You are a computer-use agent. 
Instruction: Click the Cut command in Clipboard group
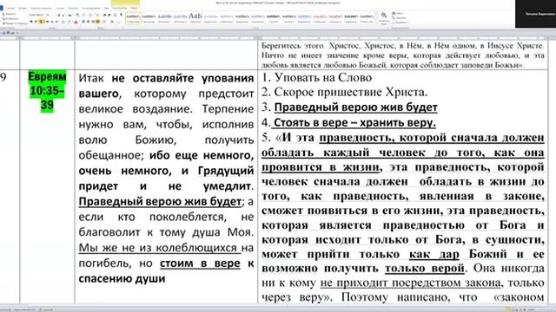[9, 14]
